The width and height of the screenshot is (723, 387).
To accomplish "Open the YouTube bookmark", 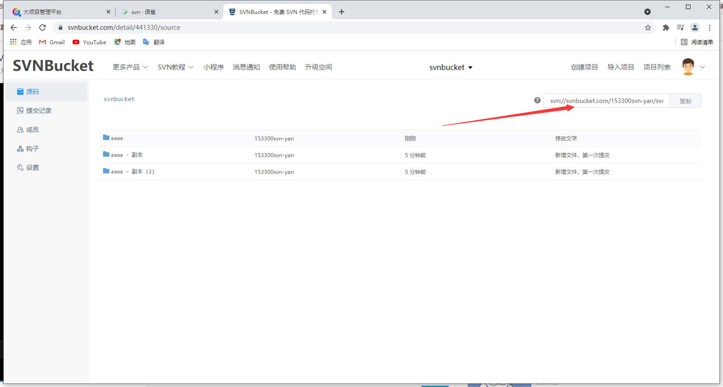I will (89, 42).
